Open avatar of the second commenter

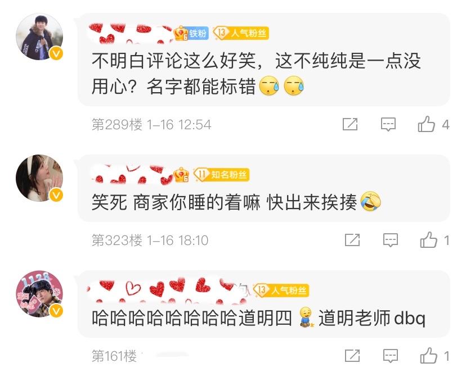coord(39,178)
